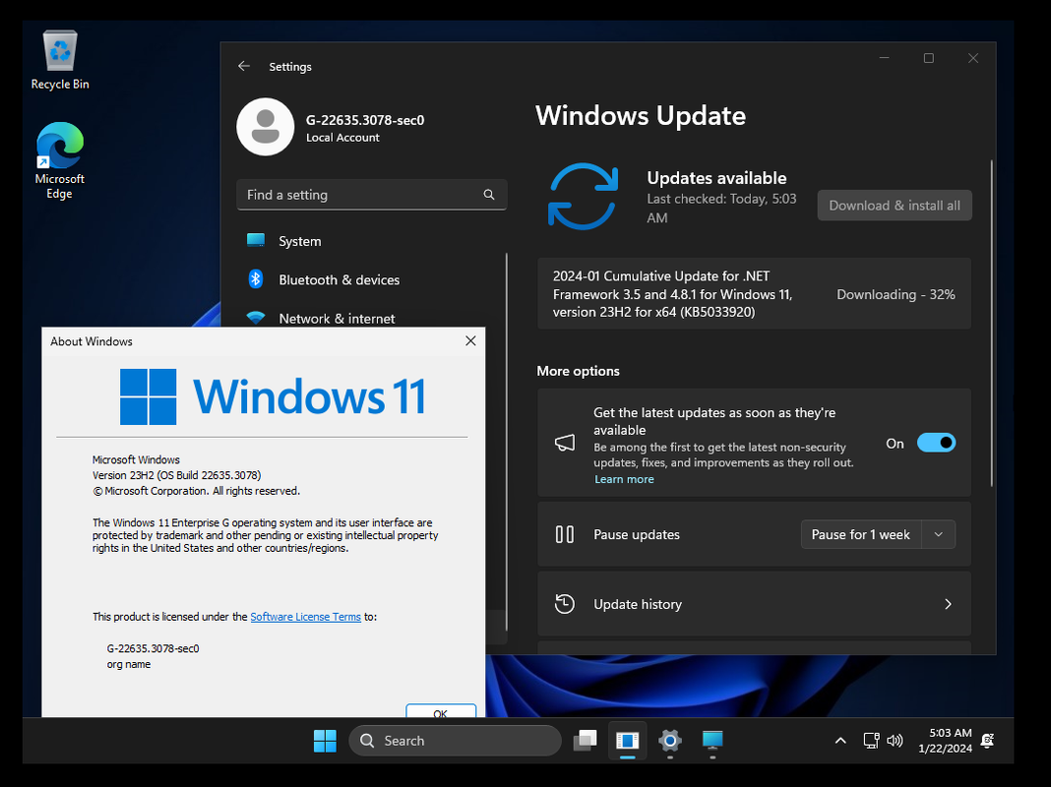Click the Windows Update sync arrows icon
1051x787 pixels.
584,196
